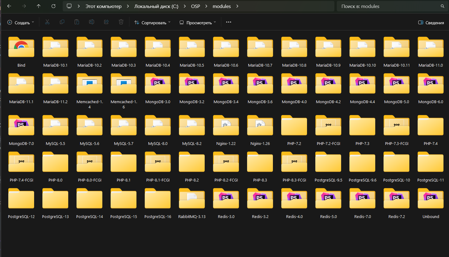Click the Redis-5.0 folder name

point(328,216)
